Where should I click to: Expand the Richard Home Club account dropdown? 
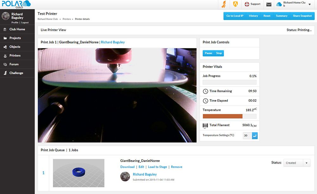[309, 4]
